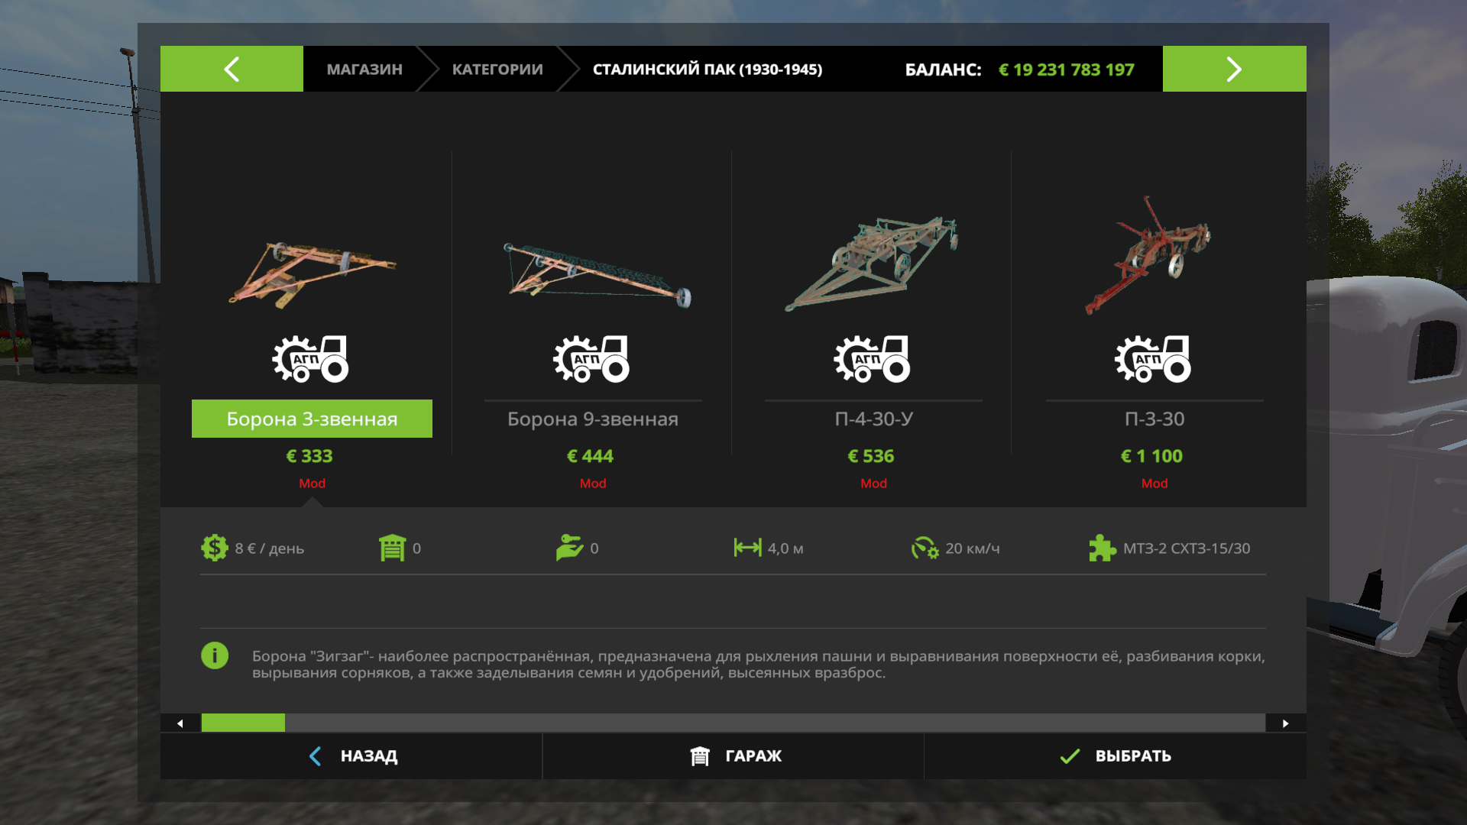
Task: Select the П-4-30-У plow image
Action: (873, 264)
